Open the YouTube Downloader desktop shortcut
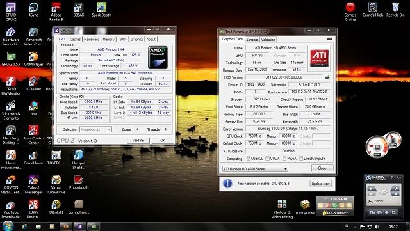The height and width of the screenshot is (231, 410). tap(11, 209)
